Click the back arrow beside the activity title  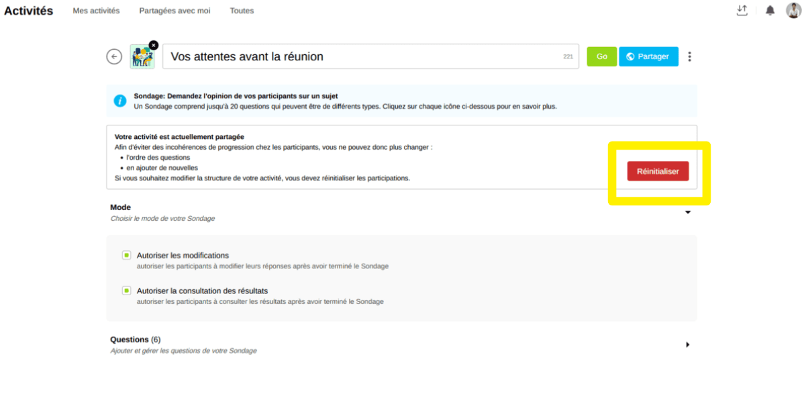(114, 57)
